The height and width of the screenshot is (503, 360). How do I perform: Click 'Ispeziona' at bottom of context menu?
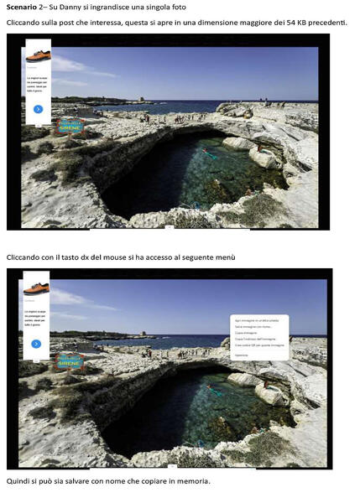point(241,355)
